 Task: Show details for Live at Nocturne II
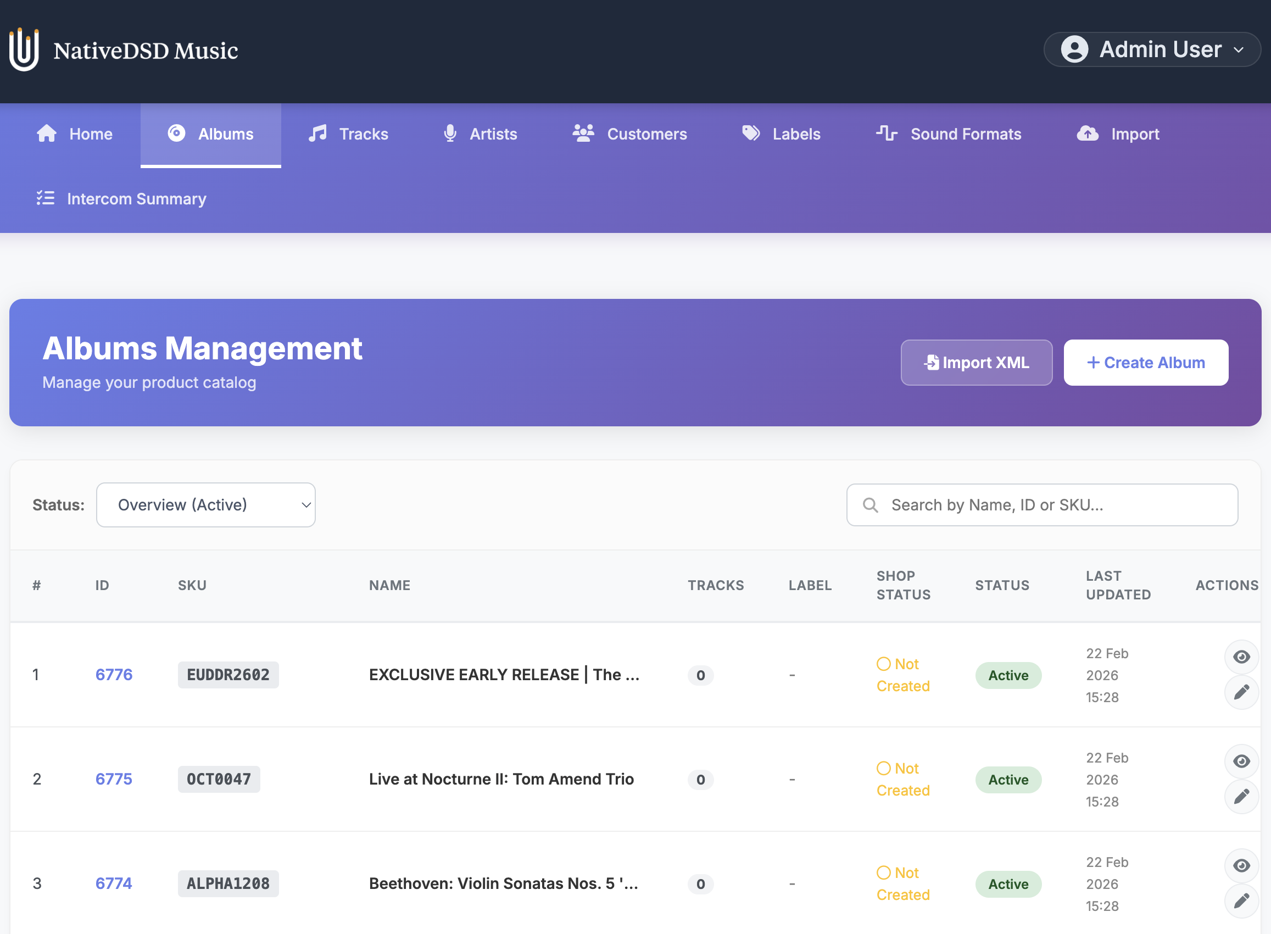point(1241,761)
